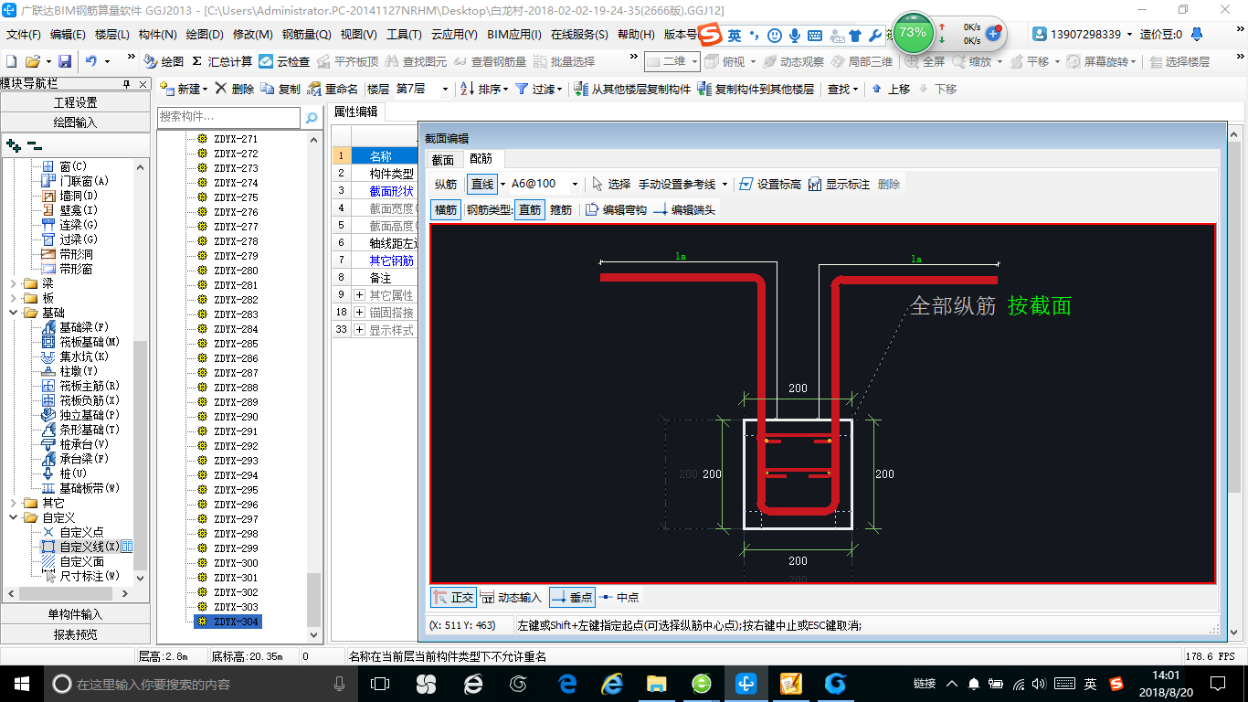Open 钢筋量(Q) menu
This screenshot has width=1248, height=702.
[306, 35]
